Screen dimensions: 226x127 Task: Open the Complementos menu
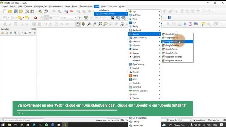(x=56, y=6)
